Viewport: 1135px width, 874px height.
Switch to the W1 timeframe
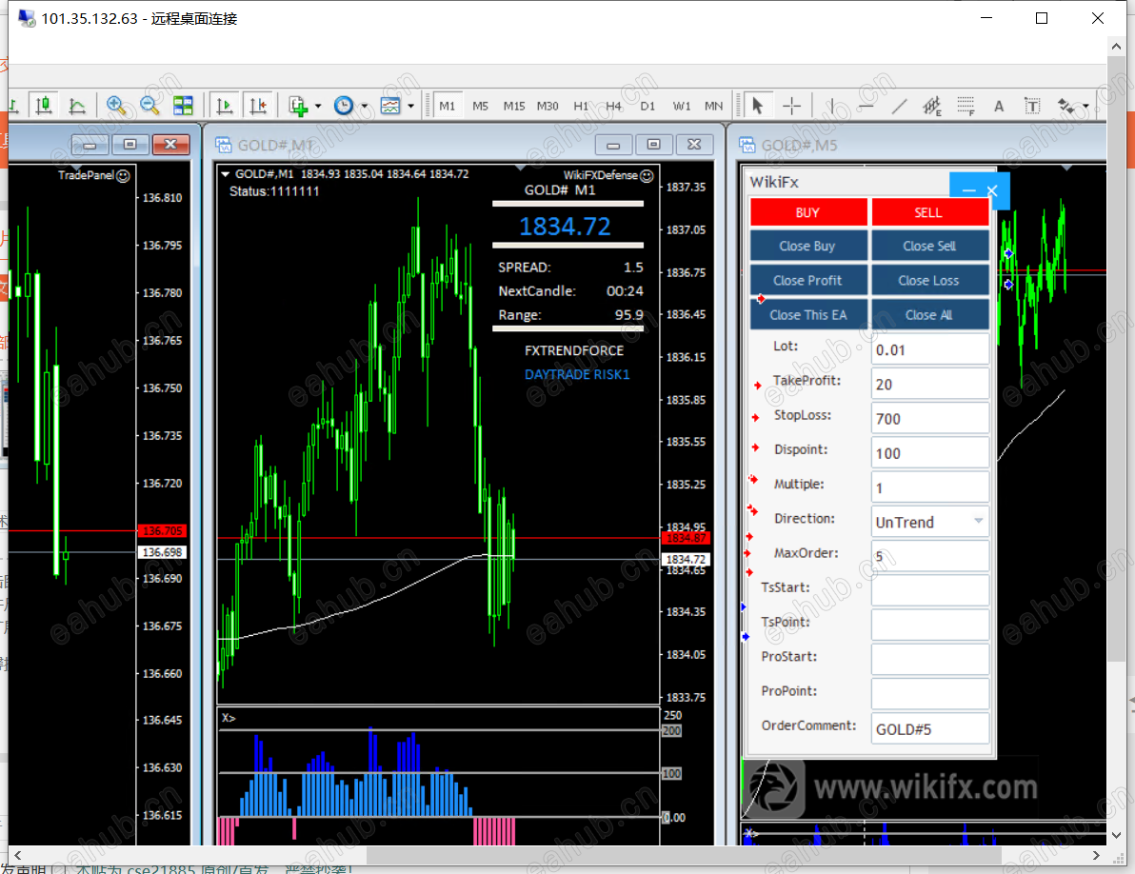pyautogui.click(x=681, y=106)
